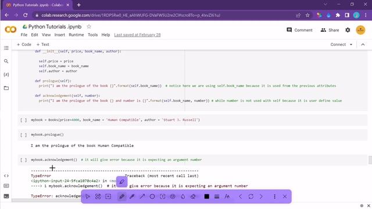The image size is (372, 209).
Task: Reload the browser page
Action: click(26, 15)
